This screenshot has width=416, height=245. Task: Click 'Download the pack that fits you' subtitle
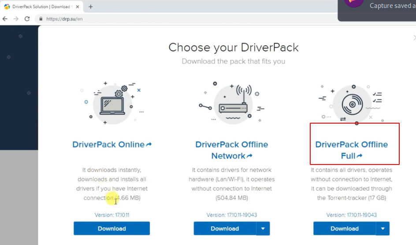pyautogui.click(x=234, y=61)
